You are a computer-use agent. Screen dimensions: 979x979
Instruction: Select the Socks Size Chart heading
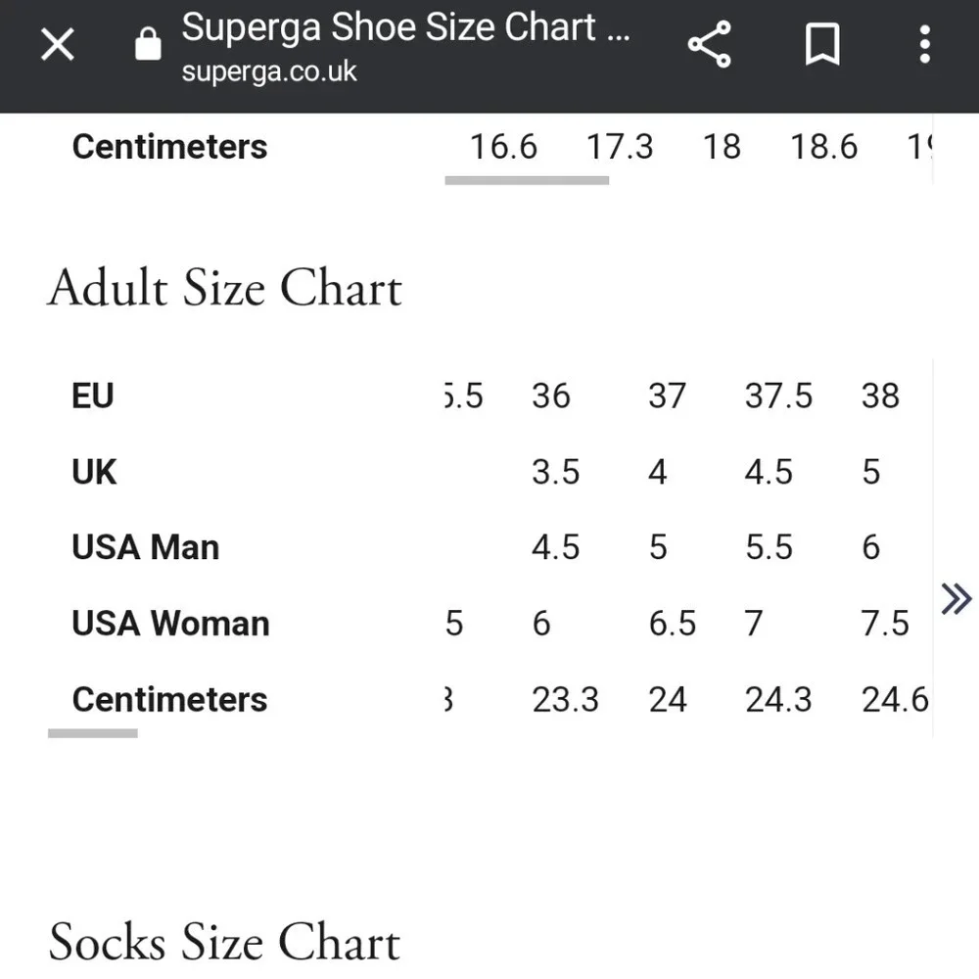(225, 943)
